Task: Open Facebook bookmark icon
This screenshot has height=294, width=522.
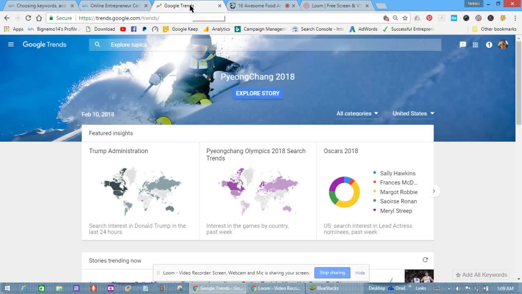Action: coord(134,29)
